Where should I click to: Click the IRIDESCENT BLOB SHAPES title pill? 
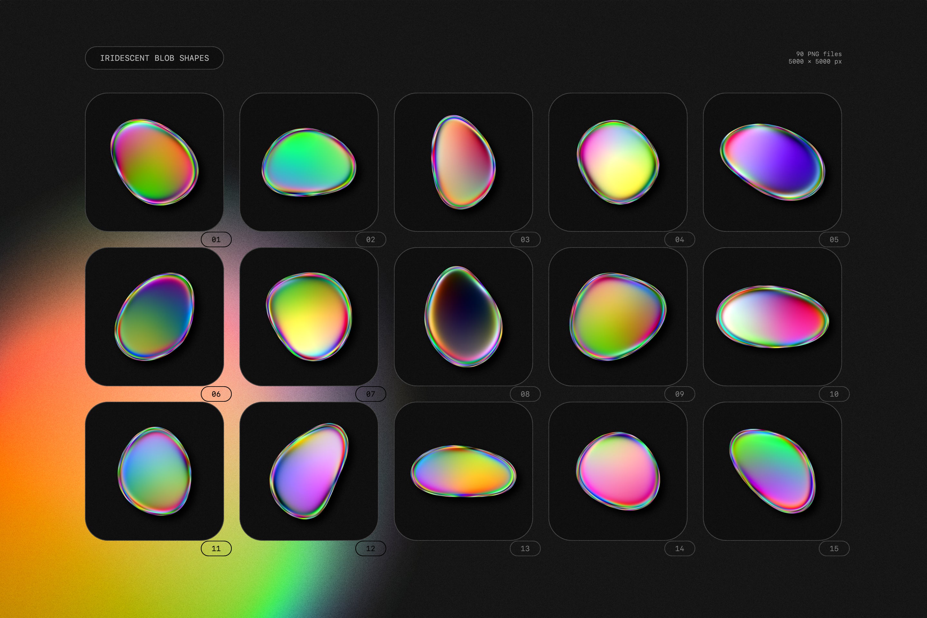pos(155,58)
